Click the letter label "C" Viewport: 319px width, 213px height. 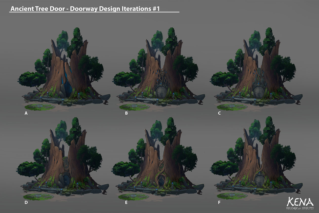219,113
